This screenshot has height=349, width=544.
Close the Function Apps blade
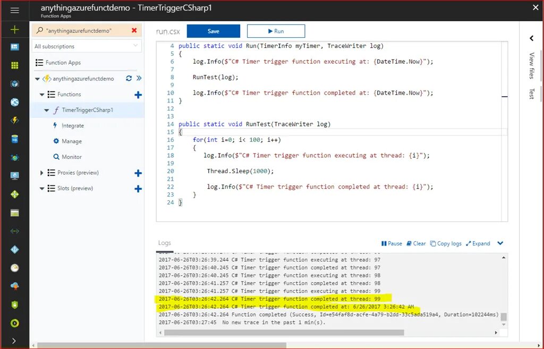[x=535, y=7]
